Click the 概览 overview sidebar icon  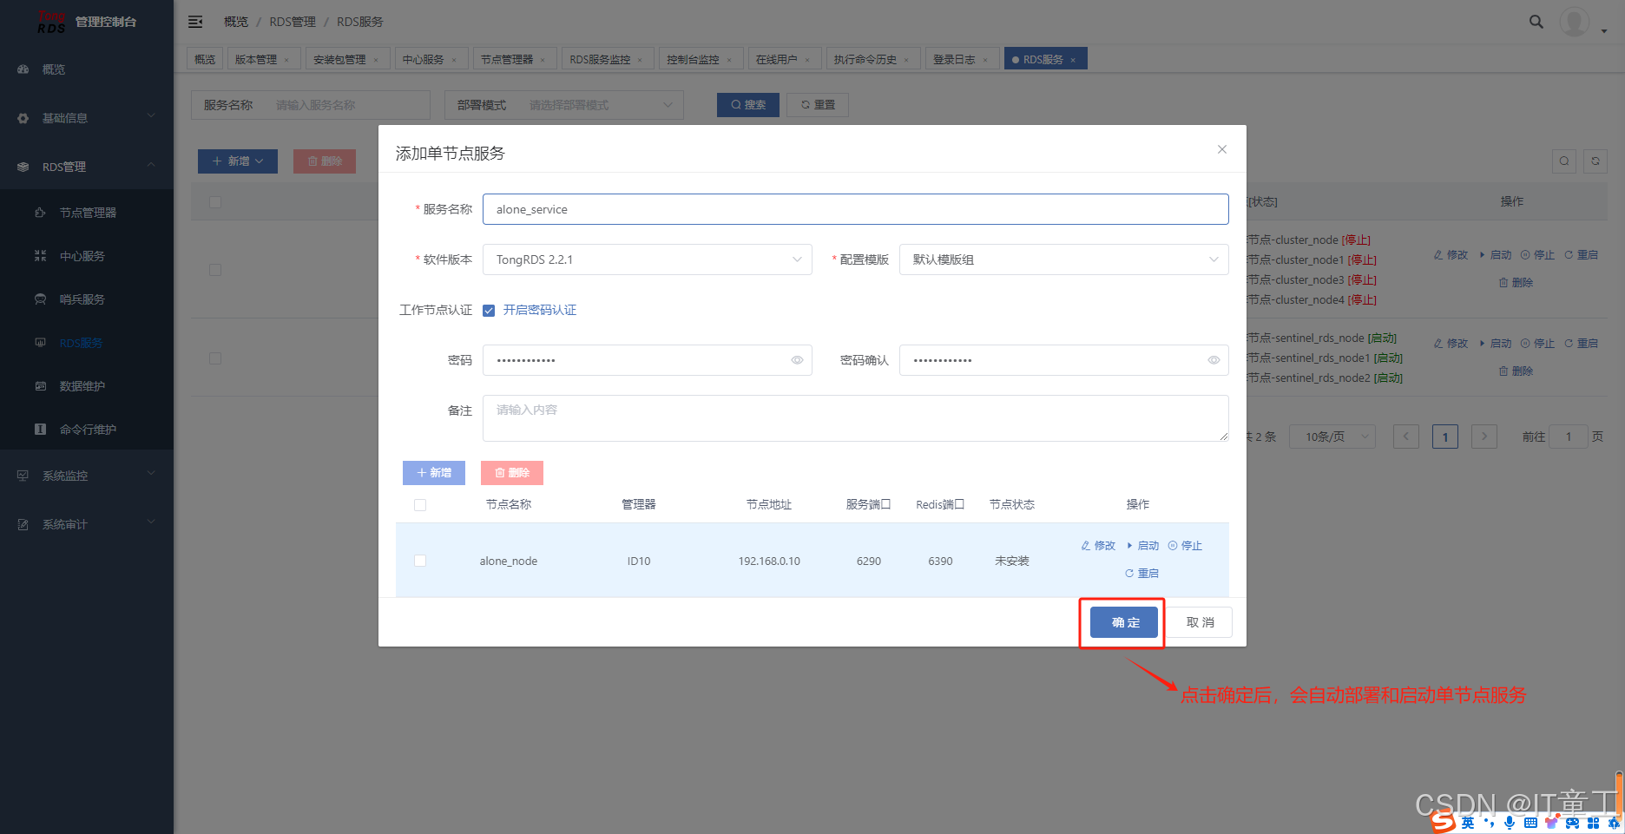tap(52, 69)
